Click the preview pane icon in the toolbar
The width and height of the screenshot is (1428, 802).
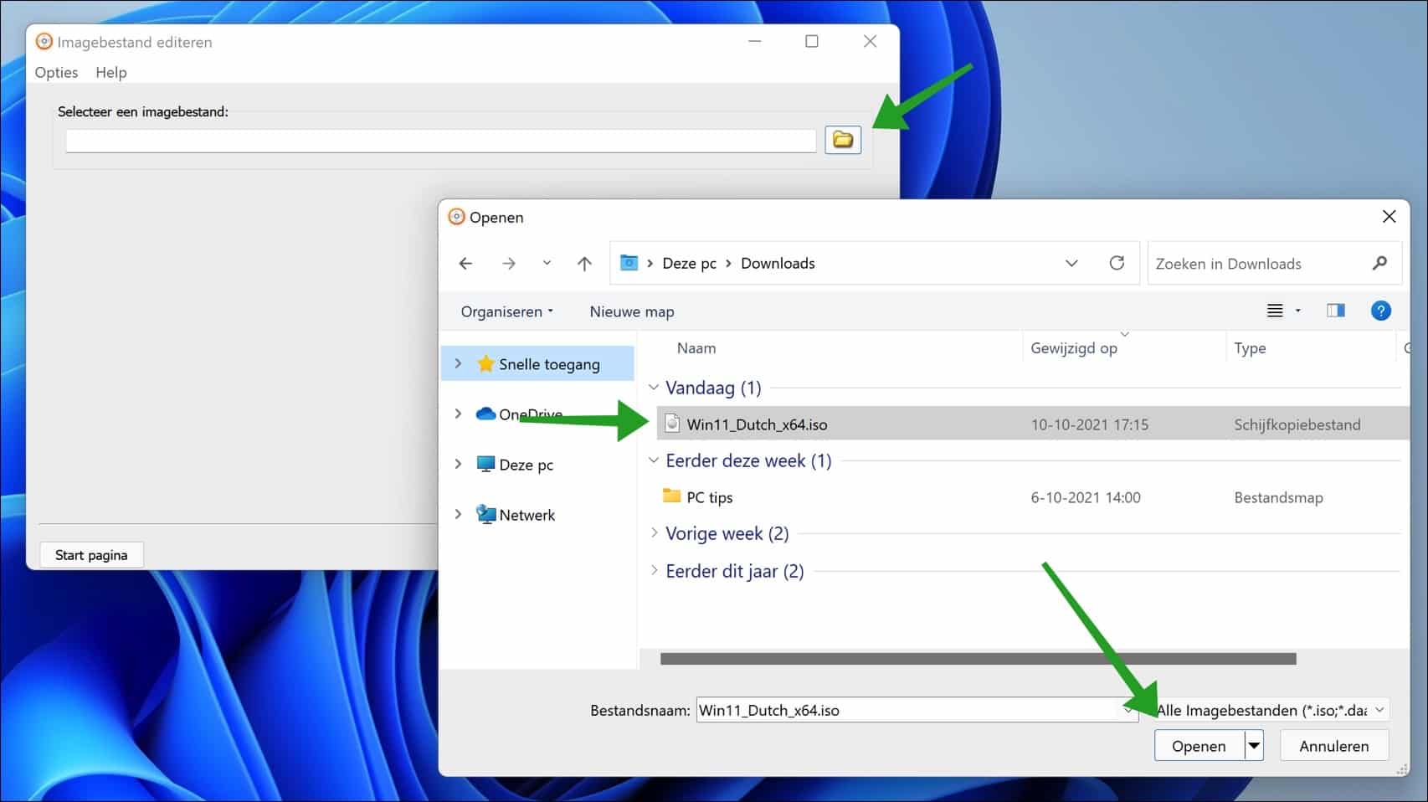1335,311
